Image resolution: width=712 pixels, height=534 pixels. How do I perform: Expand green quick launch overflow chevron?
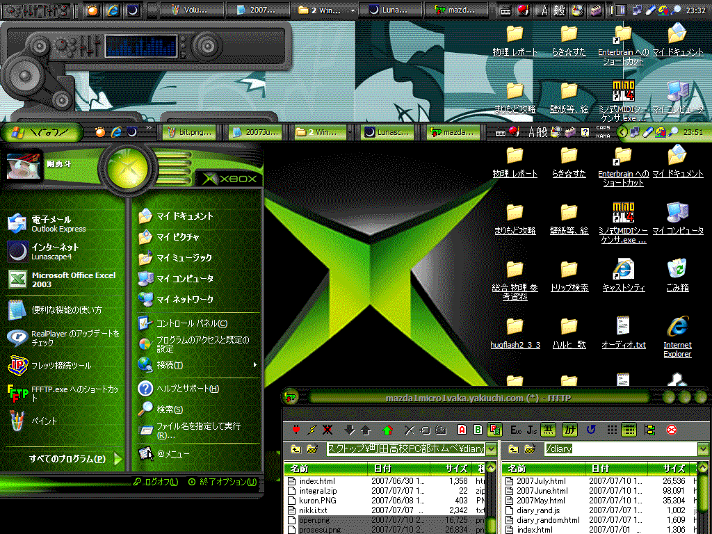coord(148,128)
